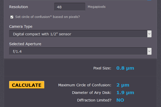This screenshot has width=161, height=107.
Task: Open the Selected Aperture f/1.4 combo box
Action: tap(80, 51)
